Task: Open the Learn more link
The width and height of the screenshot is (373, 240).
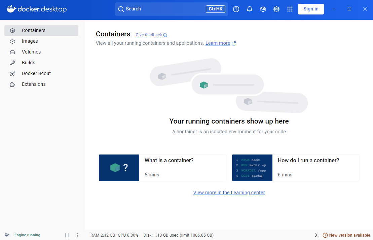Action: tap(218, 43)
